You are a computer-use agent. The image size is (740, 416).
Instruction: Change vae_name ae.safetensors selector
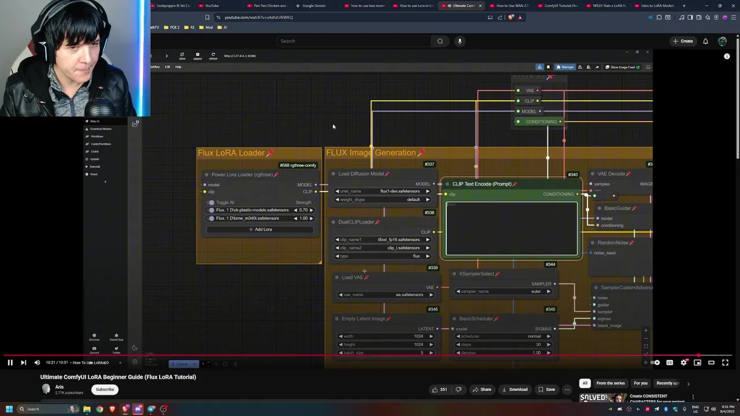pyautogui.click(x=386, y=295)
